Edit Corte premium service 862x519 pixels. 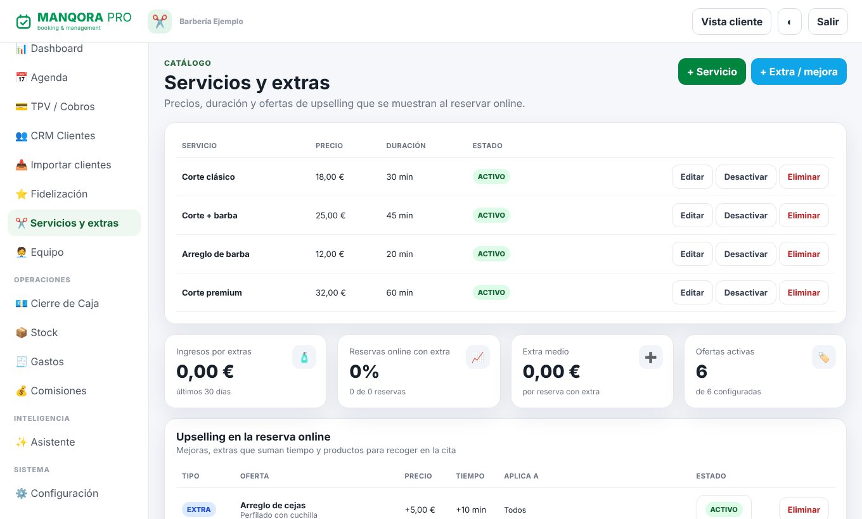692,292
